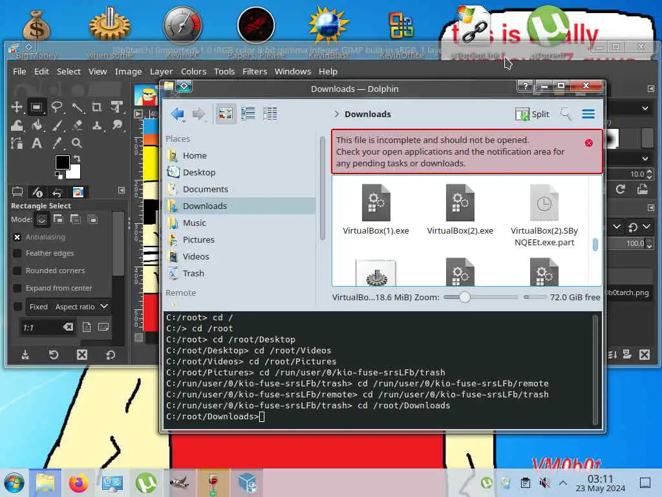Viewport: 662px width, 497px height.
Task: Open top-right GIMP dock configuration menu
Action: (650, 88)
